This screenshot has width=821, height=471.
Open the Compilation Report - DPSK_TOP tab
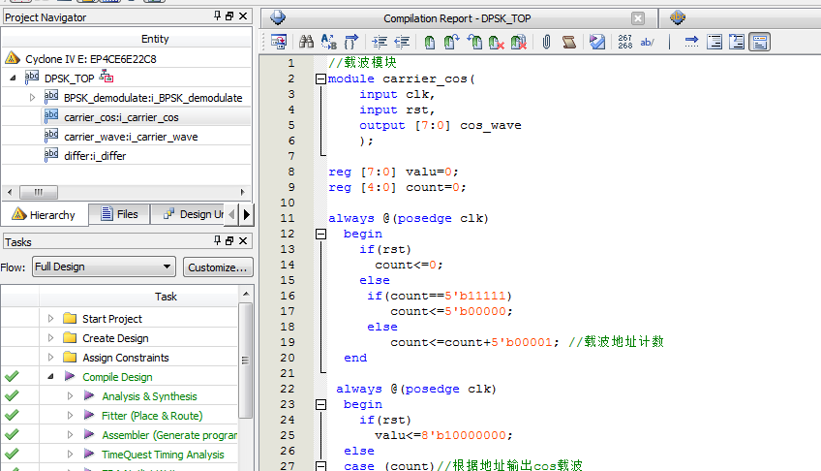(455, 18)
